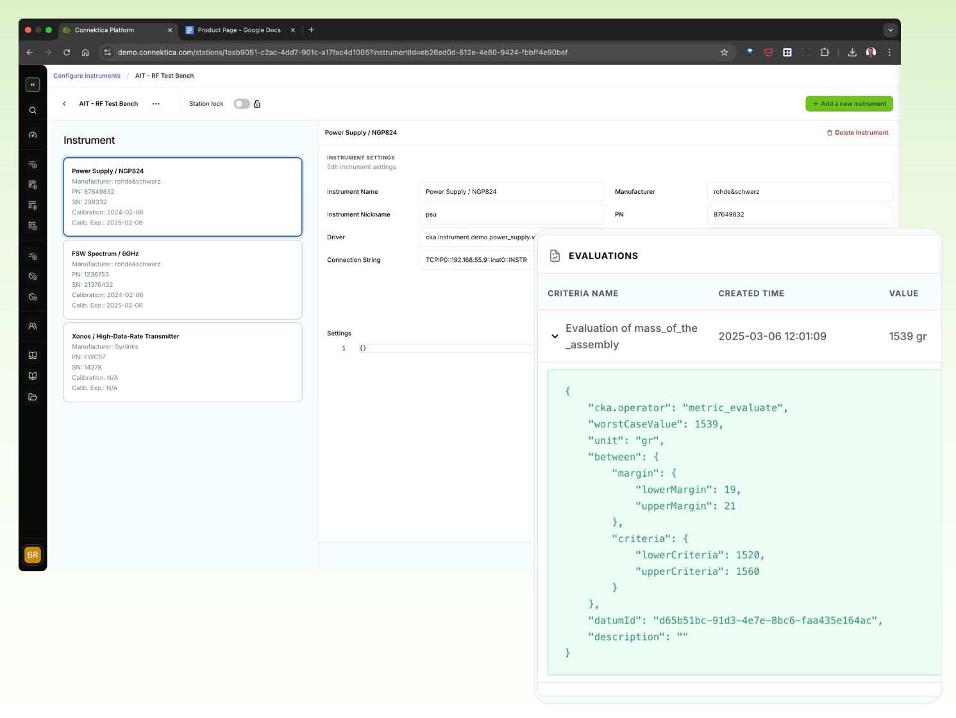Select the Connektica Platform browser tab
Screen dimensions: 956x718
pyautogui.click(x=104, y=30)
